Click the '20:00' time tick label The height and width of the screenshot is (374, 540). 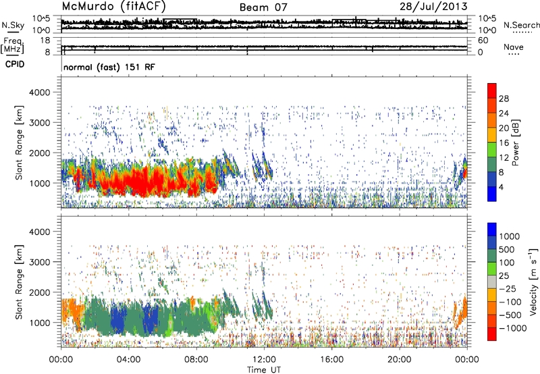[x=400, y=360]
